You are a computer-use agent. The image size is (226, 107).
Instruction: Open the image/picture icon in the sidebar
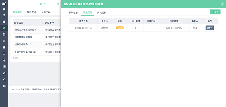[x=4, y=67]
